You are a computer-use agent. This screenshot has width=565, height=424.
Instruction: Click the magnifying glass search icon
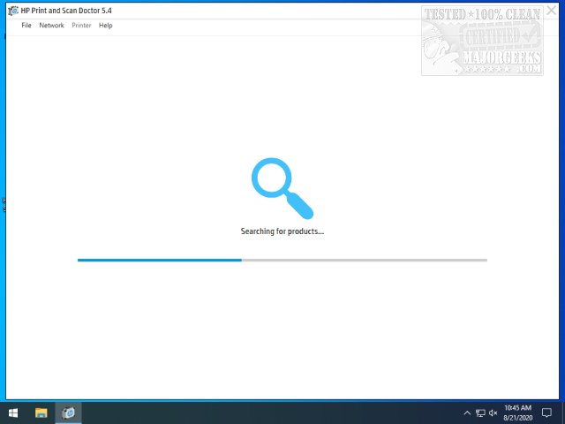(282, 188)
